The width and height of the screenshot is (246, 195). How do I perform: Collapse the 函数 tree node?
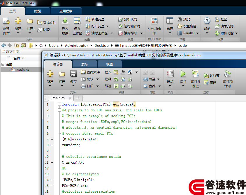[3, 65]
